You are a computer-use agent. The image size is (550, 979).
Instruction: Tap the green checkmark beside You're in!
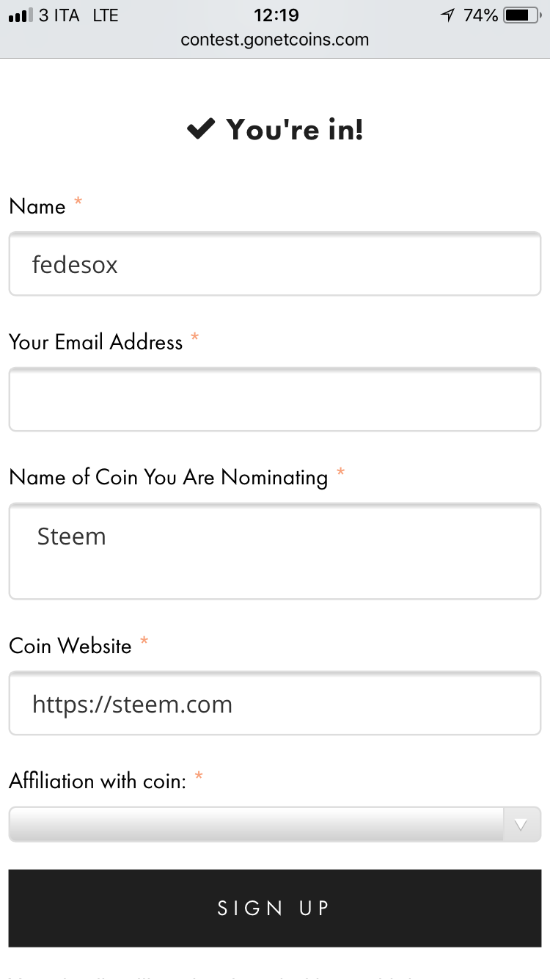click(201, 130)
